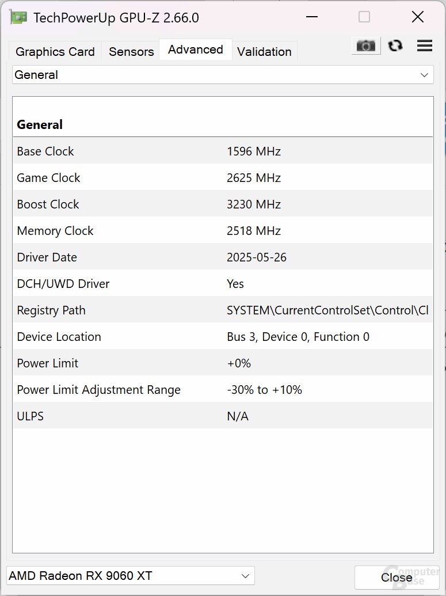
Task: Select the Power Limit row label
Action: [x=48, y=363]
